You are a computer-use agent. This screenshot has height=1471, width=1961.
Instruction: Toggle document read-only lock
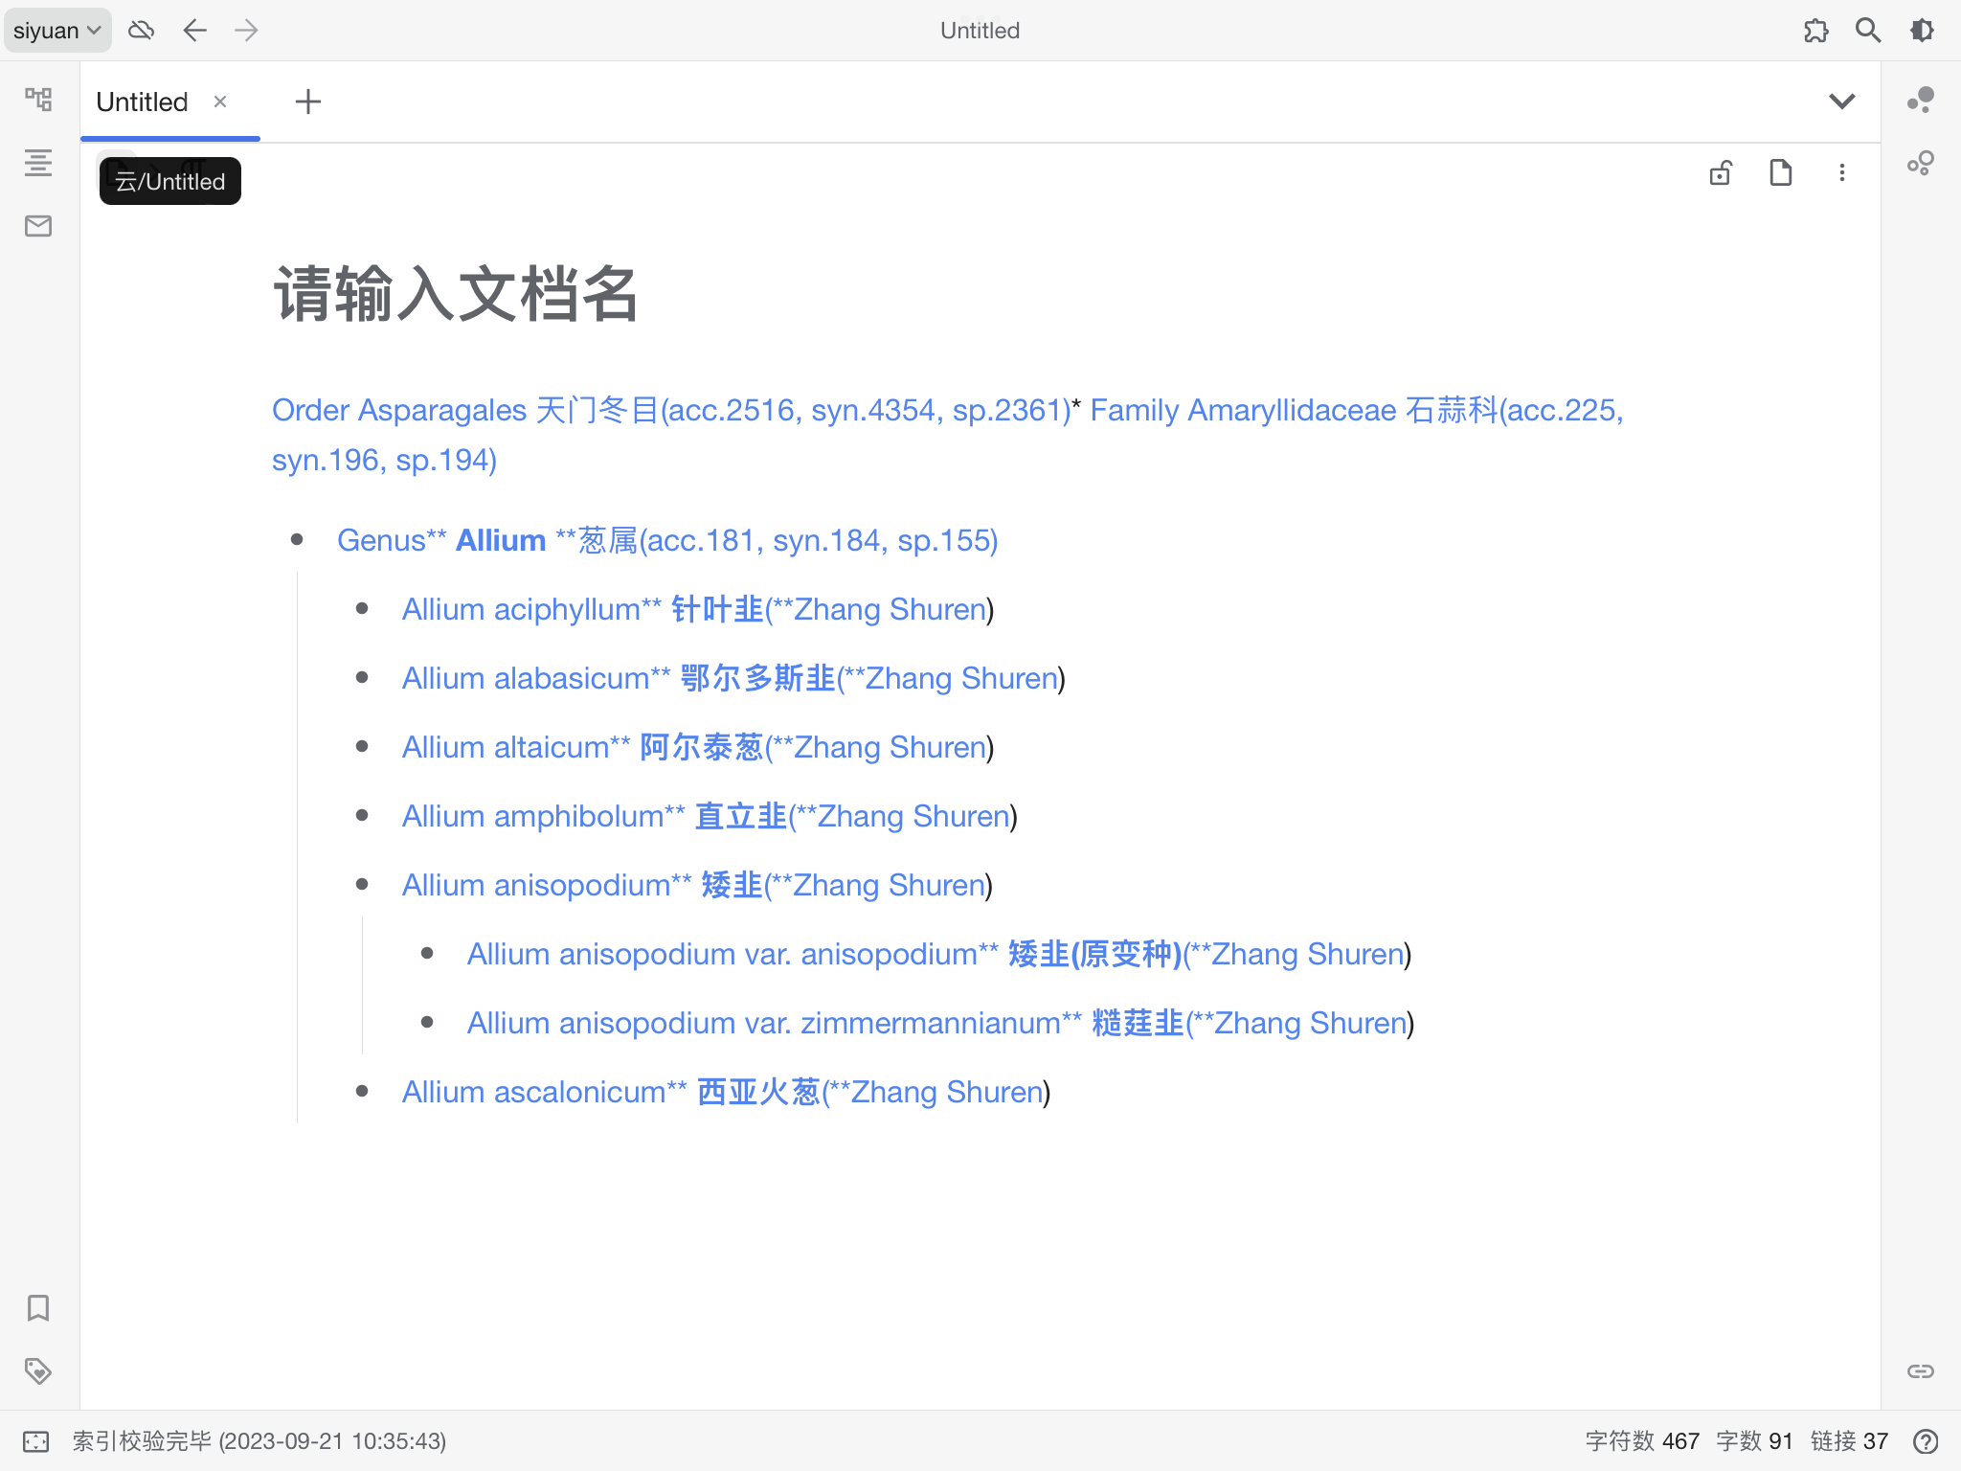1720,173
